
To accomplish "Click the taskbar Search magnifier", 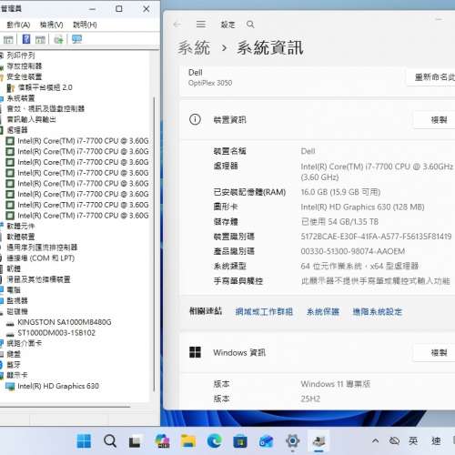I will pos(110,441).
